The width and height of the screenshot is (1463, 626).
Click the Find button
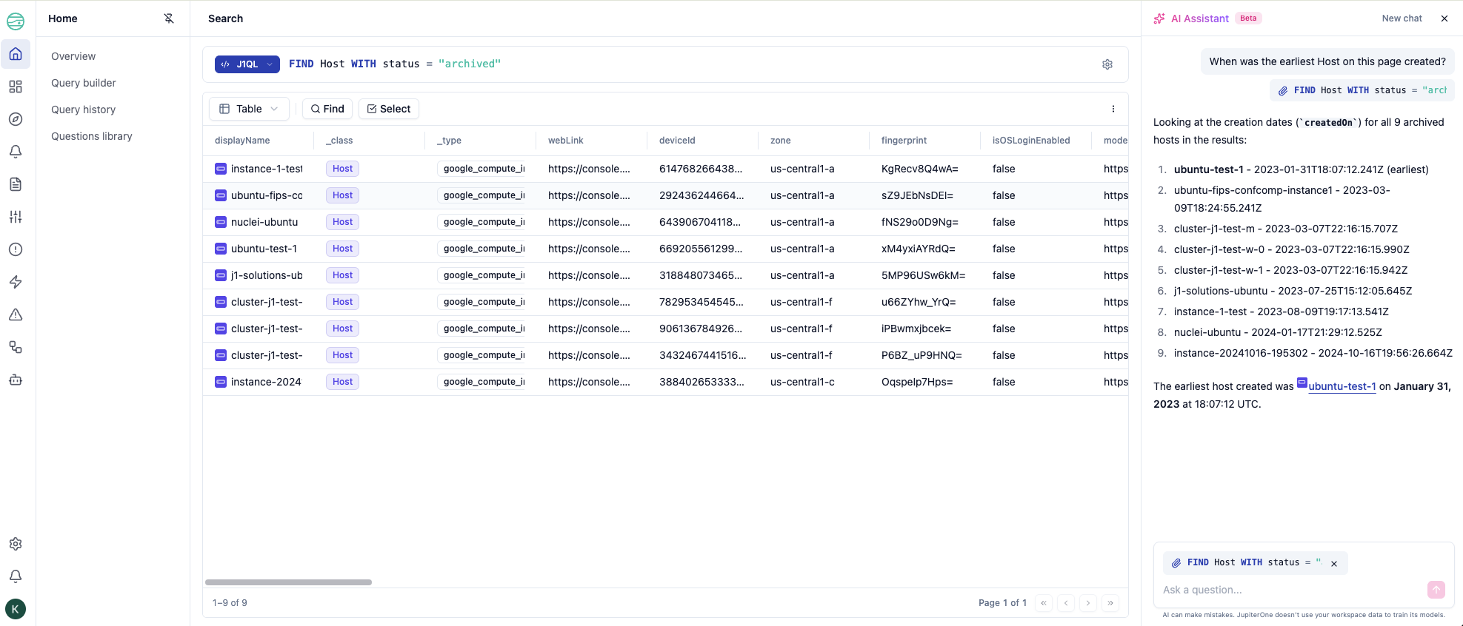pyautogui.click(x=327, y=109)
